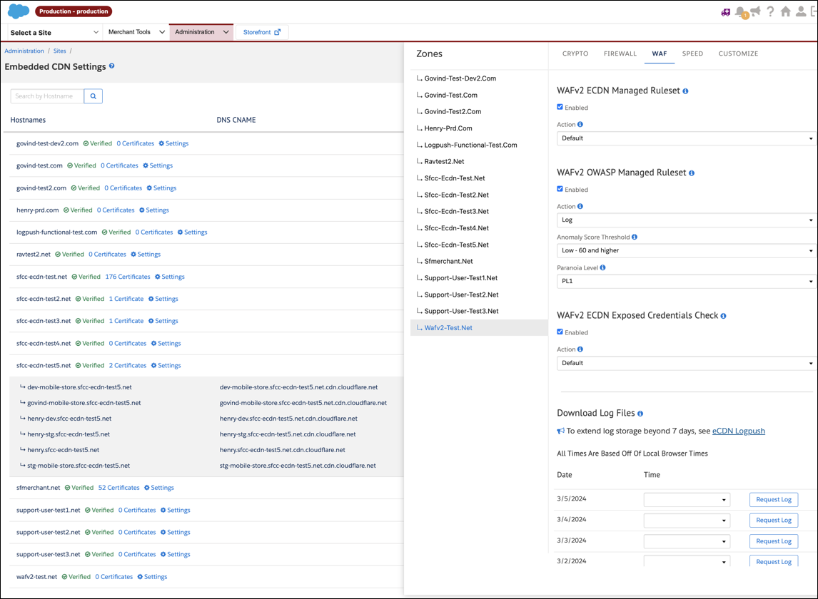This screenshot has height=599, width=818.
Task: Toggle Enabled checkbox for Exposed Credentials Check
Action: 560,332
